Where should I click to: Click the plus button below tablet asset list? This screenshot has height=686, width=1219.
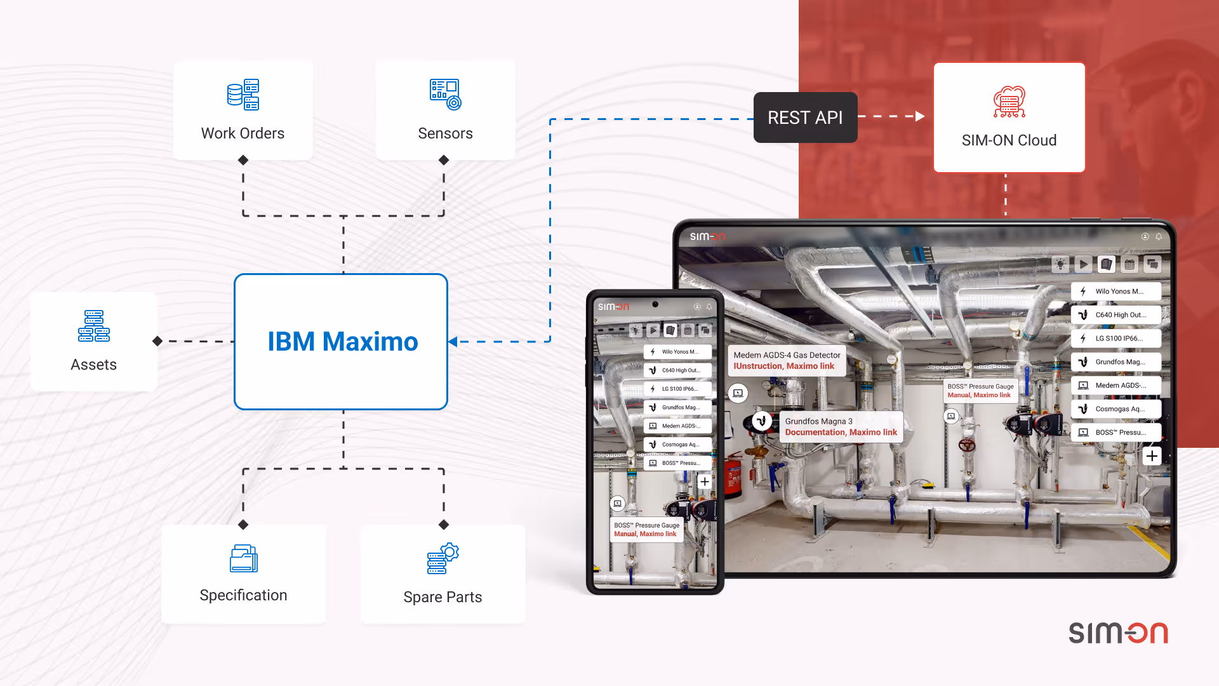pos(1152,456)
